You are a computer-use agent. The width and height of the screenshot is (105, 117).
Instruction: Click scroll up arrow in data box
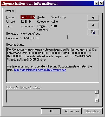coord(97,92)
